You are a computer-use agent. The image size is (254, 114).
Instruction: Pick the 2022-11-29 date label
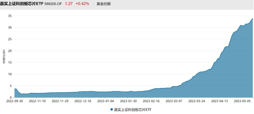(60, 101)
